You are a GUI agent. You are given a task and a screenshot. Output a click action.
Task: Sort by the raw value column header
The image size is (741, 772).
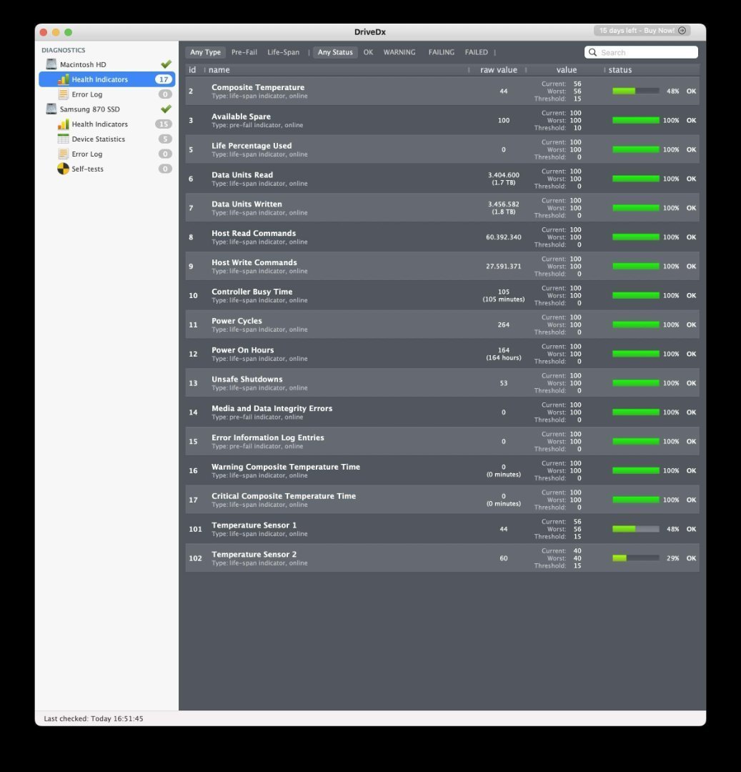pyautogui.click(x=499, y=70)
